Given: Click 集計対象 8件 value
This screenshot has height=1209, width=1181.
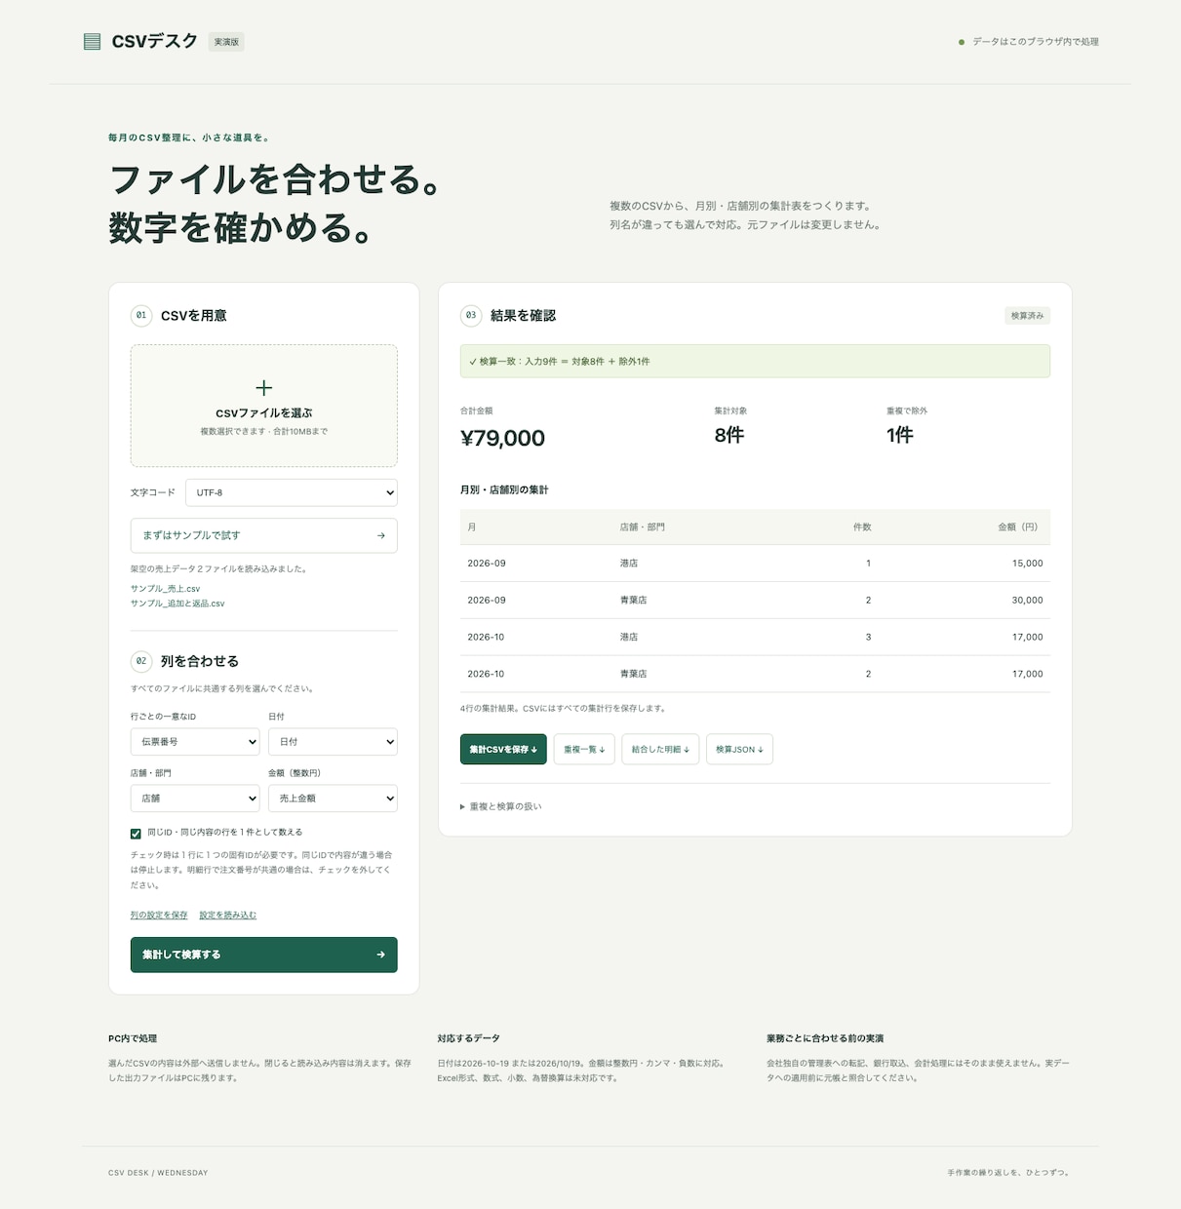Looking at the screenshot, I should click(728, 435).
